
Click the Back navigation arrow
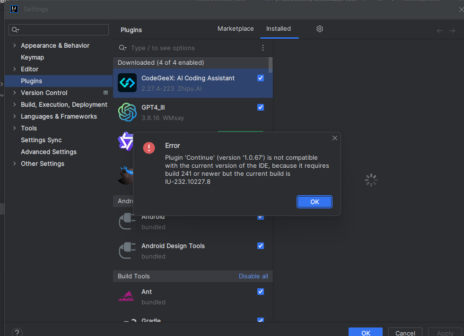pos(440,31)
